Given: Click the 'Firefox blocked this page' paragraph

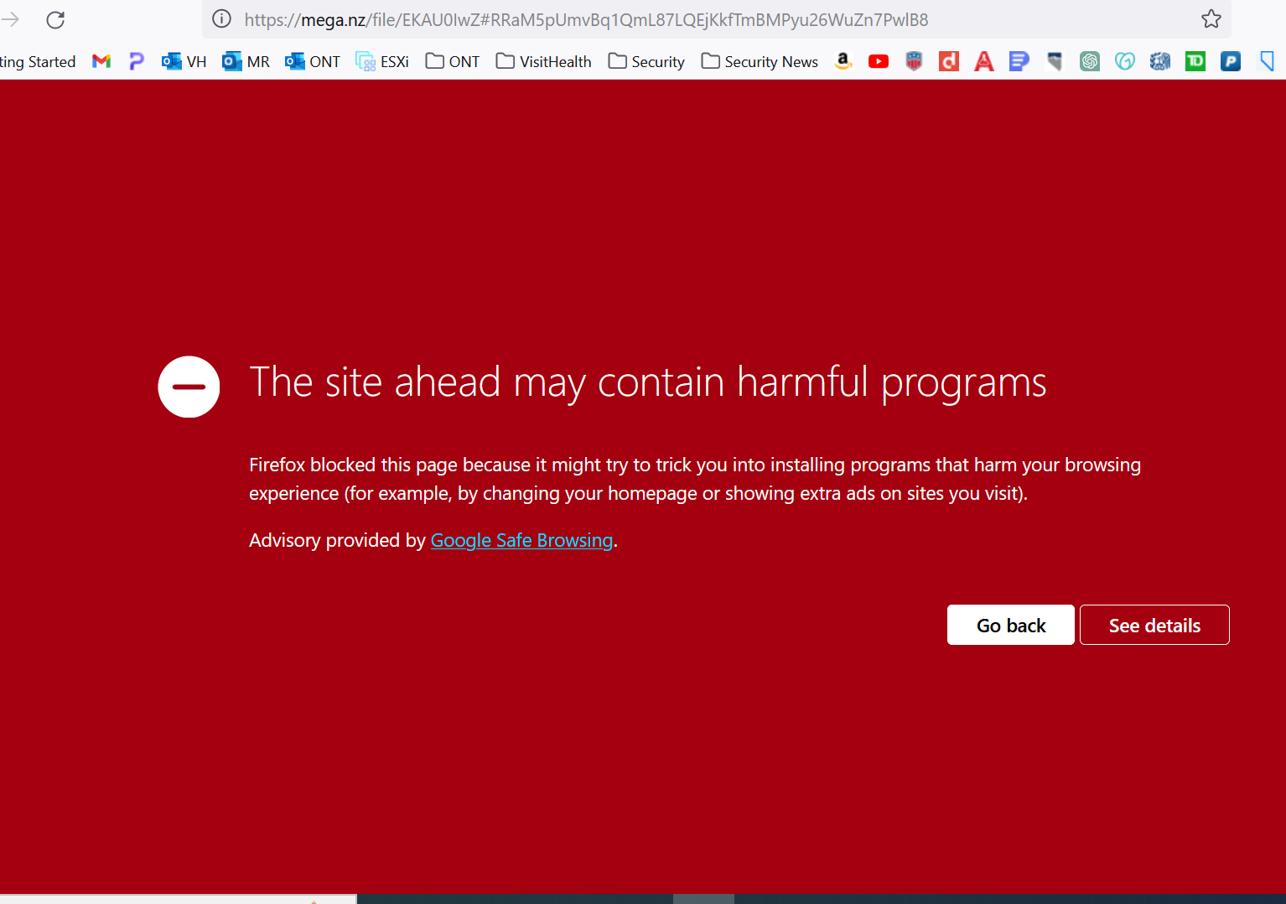Looking at the screenshot, I should 695,479.
